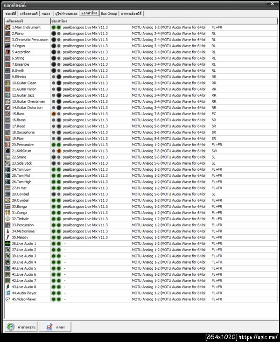Click SR output in Reed row
280x342 pixels.
coord(214,126)
